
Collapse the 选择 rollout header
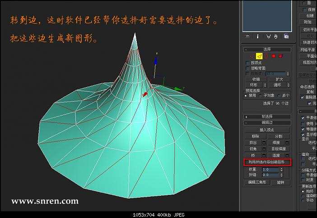pyautogui.click(x=267, y=49)
